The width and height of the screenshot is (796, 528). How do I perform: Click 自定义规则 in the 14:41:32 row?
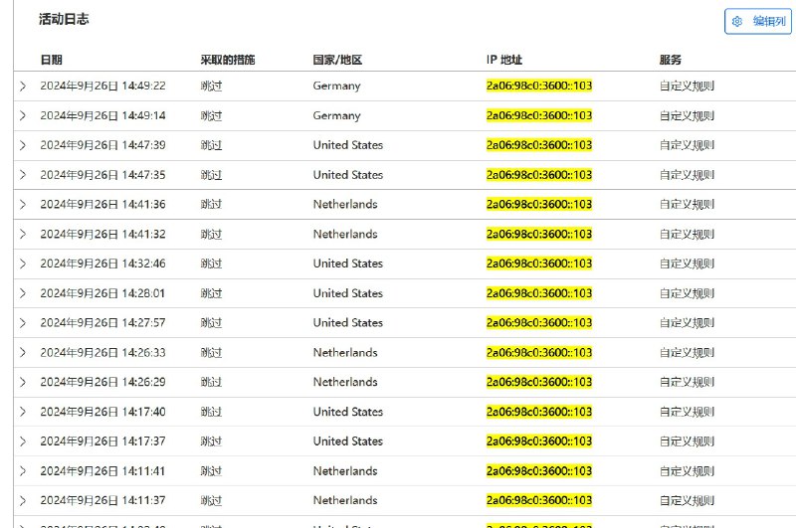(x=687, y=235)
